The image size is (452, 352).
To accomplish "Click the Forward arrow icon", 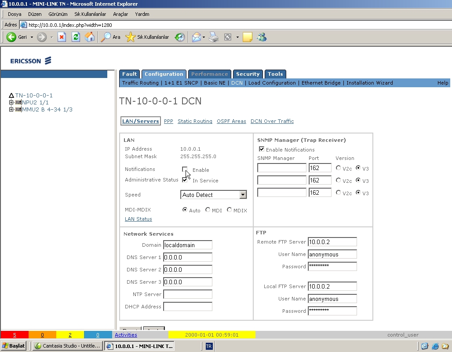I will click(42, 37).
